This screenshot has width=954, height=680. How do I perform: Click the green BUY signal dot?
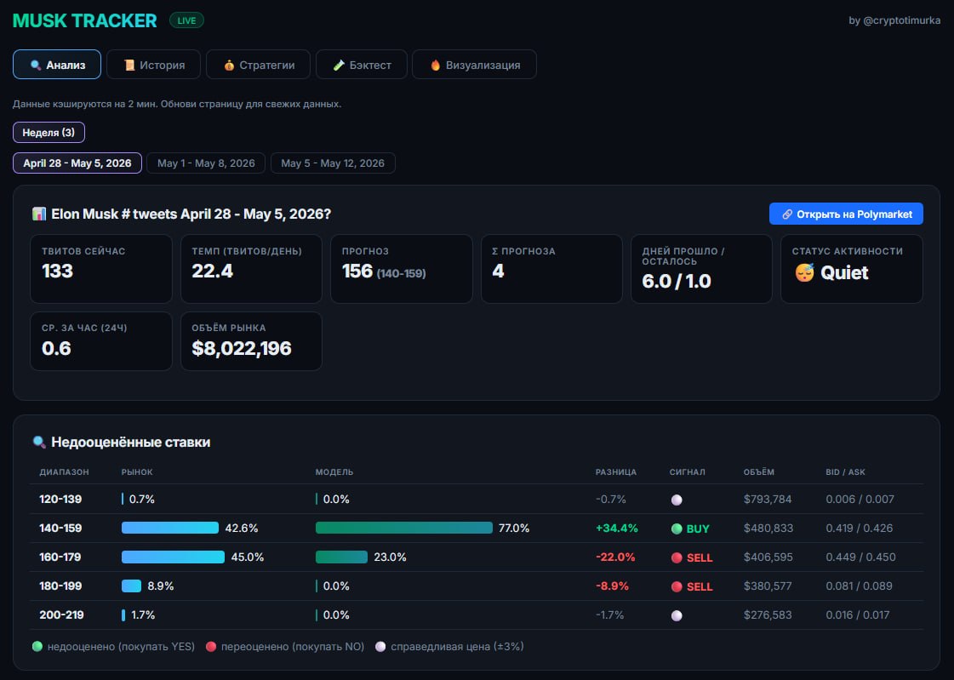(677, 529)
